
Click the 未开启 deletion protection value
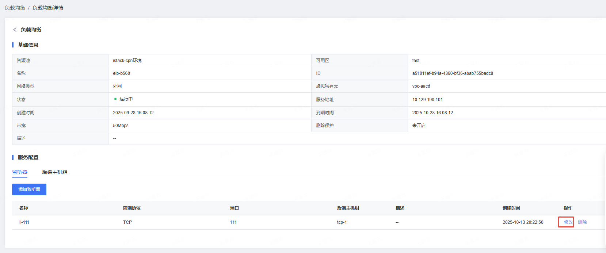click(x=419, y=126)
